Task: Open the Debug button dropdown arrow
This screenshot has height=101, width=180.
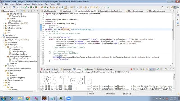Action: pyautogui.click(x=24, y=8)
